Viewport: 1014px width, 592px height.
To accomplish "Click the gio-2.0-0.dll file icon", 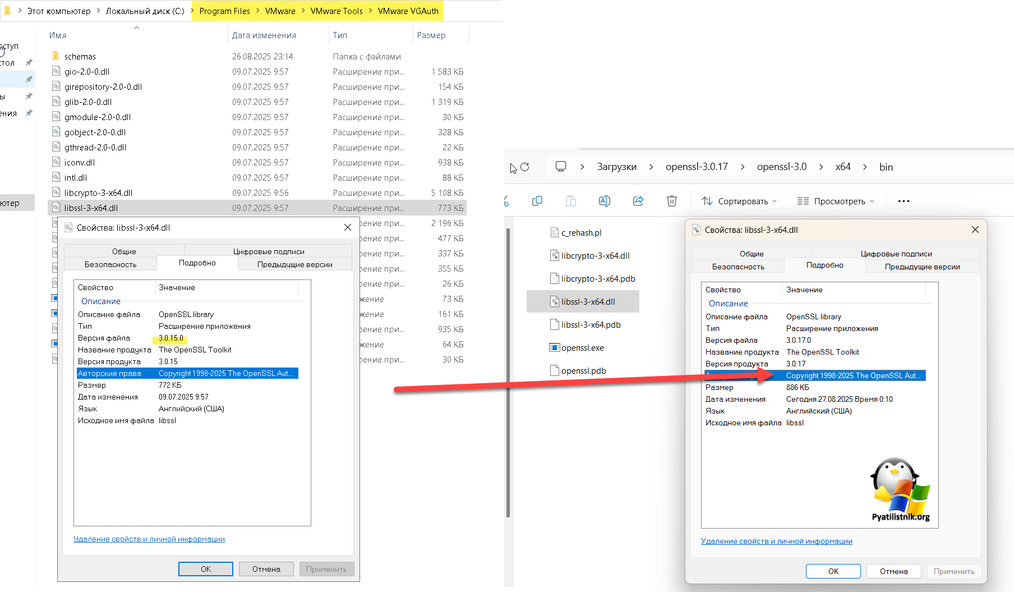I will (56, 71).
